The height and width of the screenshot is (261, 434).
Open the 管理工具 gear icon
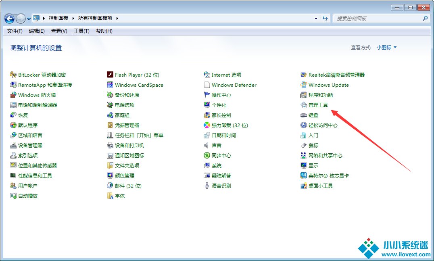[x=304, y=105]
